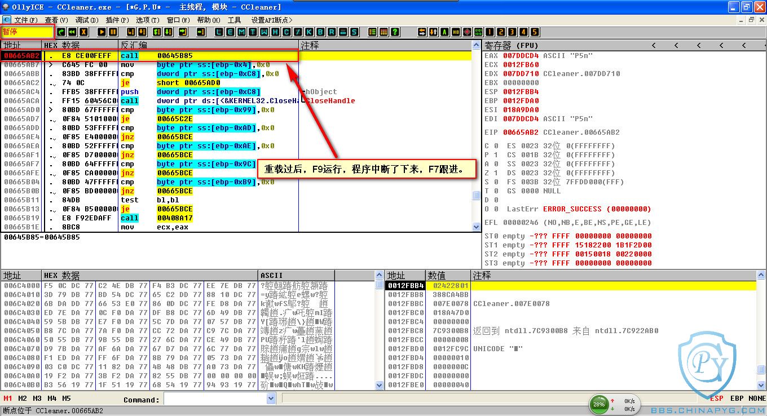Switch the stack view to ESP mode

(x=716, y=399)
